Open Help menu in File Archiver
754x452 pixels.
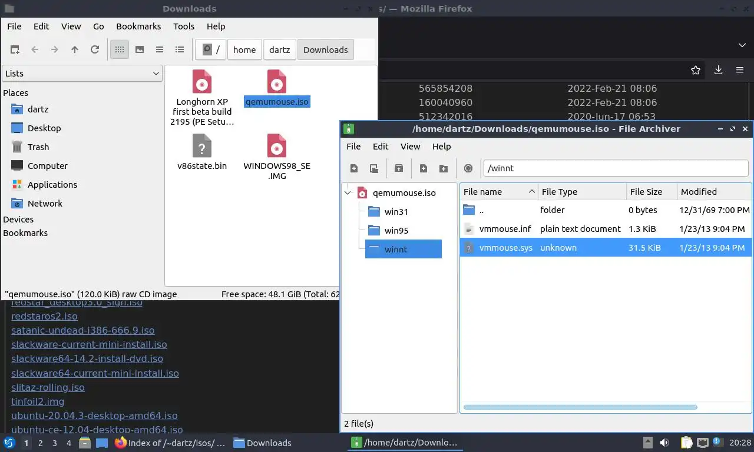(441, 147)
